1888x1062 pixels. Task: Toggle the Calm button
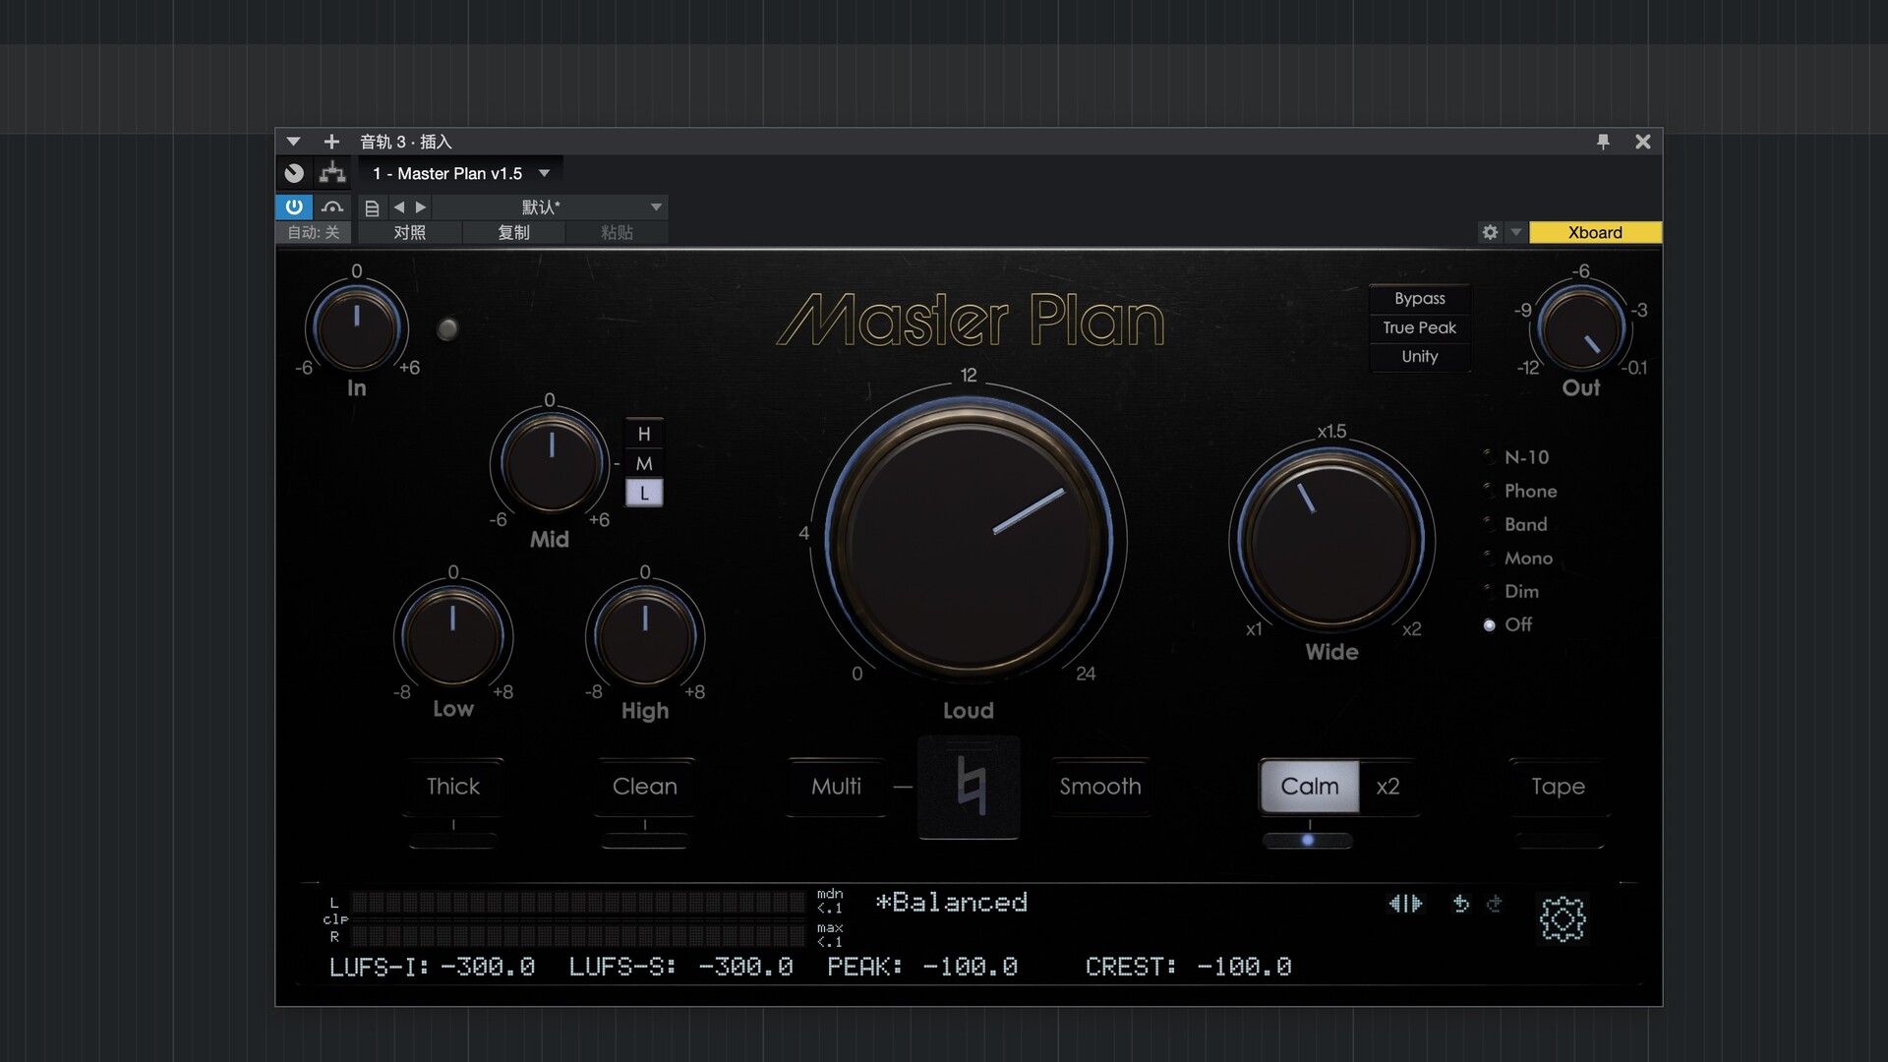[1310, 786]
